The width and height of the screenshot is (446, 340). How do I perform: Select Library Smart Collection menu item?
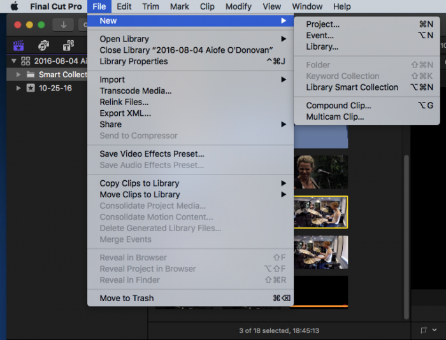point(352,87)
